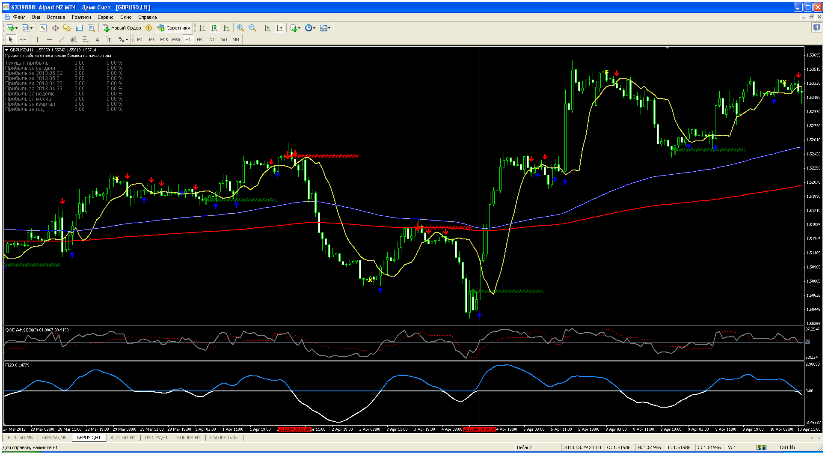Draw a vertical line
Viewport: 825px width, 453px height.
click(37, 39)
